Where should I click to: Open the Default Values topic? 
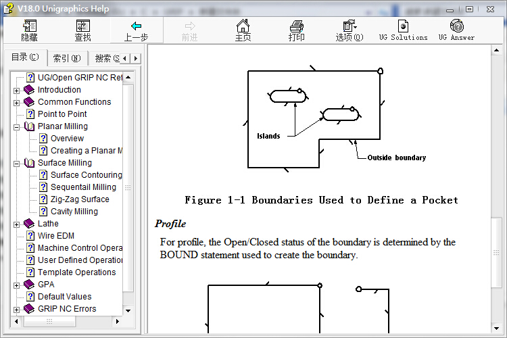(64, 297)
